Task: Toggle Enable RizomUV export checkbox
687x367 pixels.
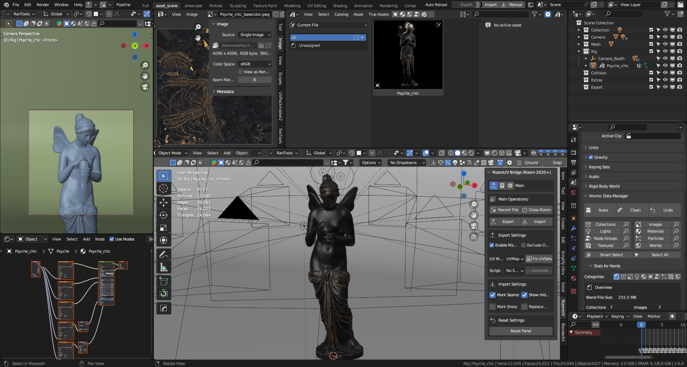Action: (492, 245)
